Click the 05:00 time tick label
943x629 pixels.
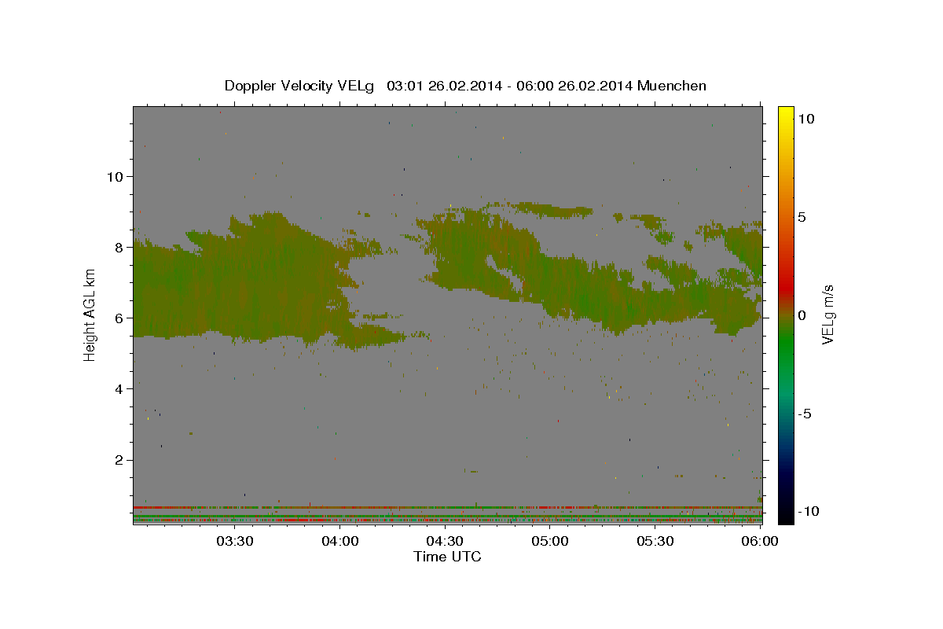tap(550, 541)
